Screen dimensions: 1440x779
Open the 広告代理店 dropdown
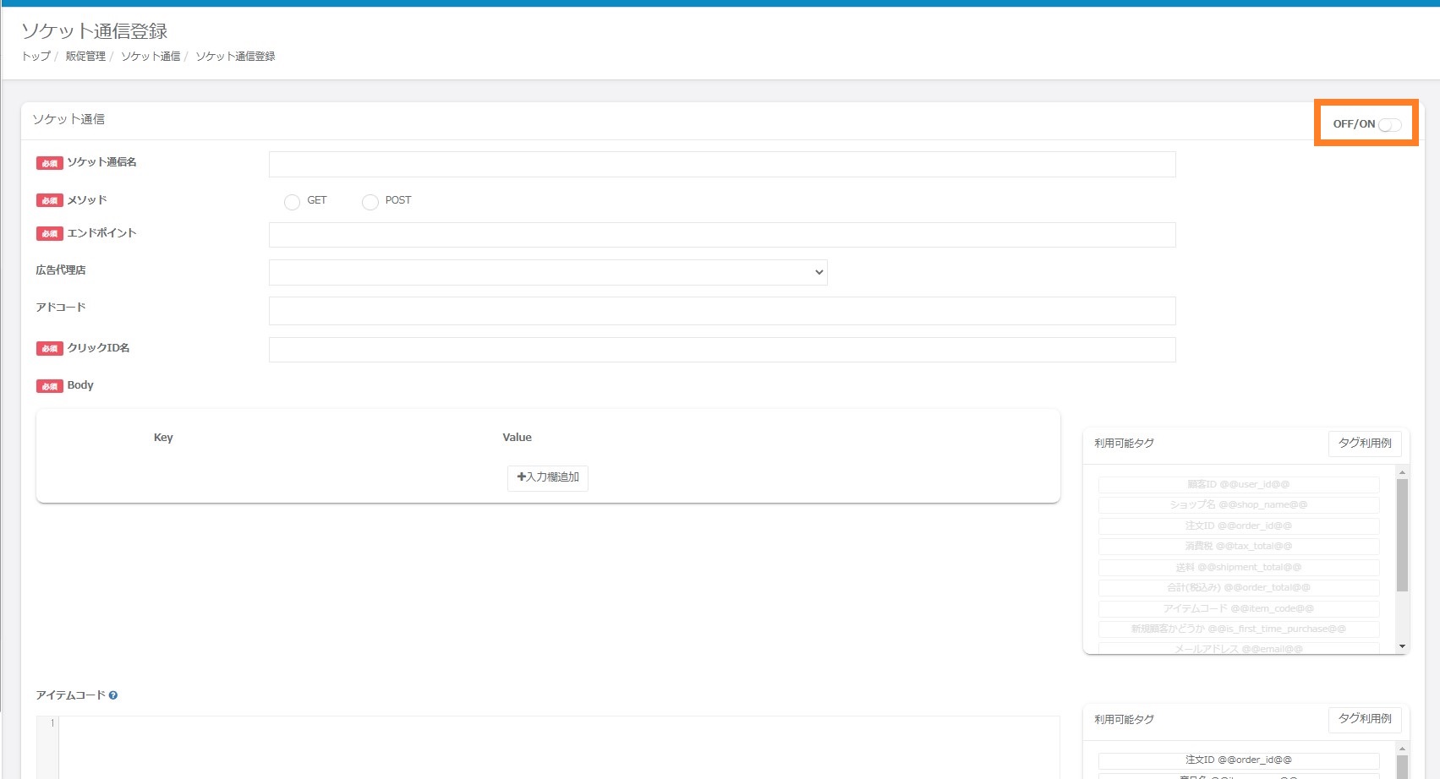(x=548, y=272)
